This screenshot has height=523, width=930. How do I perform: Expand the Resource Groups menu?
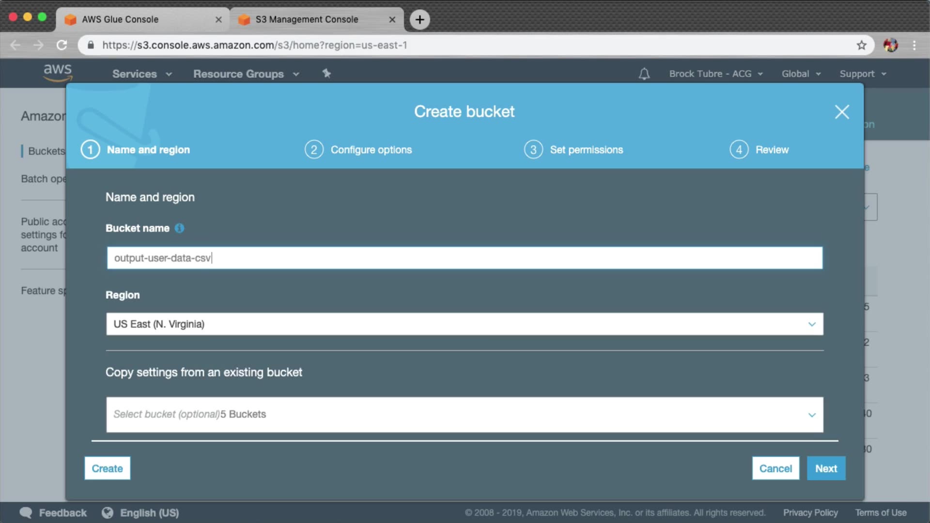pyautogui.click(x=246, y=74)
